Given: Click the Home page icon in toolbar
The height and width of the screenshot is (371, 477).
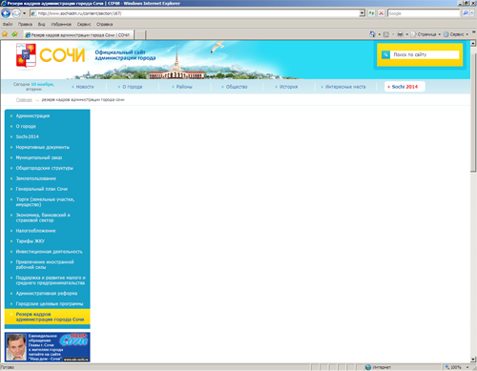Looking at the screenshot, I should [372, 34].
